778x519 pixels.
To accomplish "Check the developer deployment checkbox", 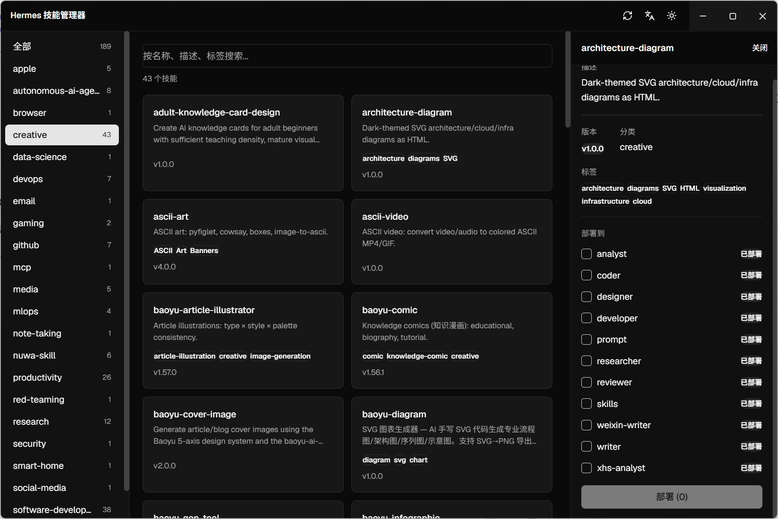I will (587, 318).
